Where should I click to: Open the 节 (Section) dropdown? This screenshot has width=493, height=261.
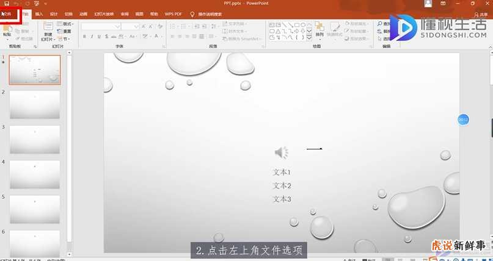(x=65, y=39)
